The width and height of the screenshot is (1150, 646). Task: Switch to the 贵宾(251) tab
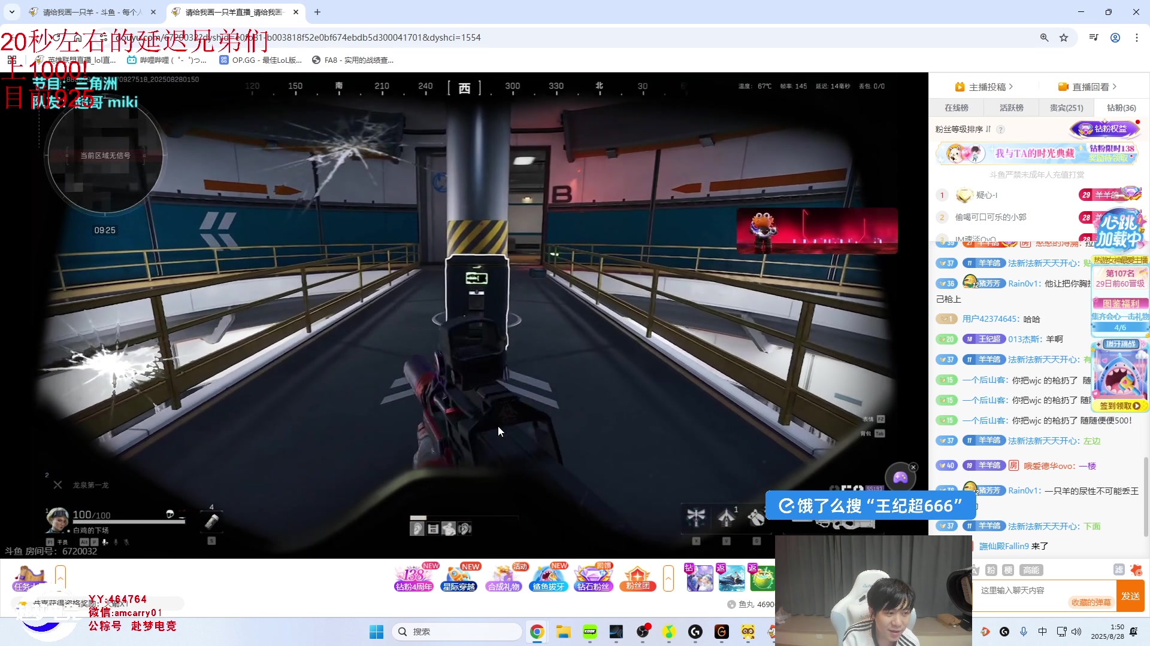(x=1066, y=108)
